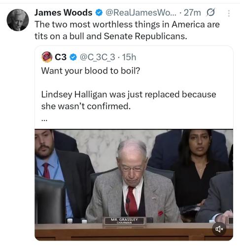This screenshot has width=240, height=247.
Task: Click the Grok slashed-circle icon
Action: [x=210, y=12]
